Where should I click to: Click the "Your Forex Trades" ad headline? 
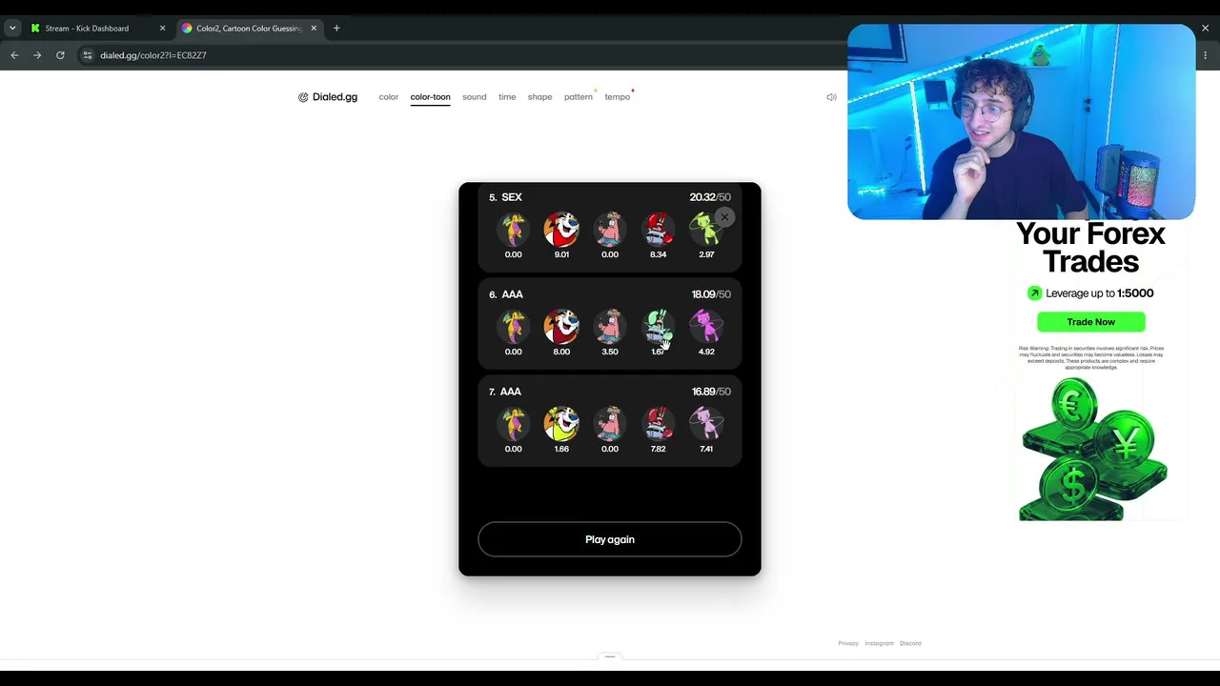(1090, 248)
